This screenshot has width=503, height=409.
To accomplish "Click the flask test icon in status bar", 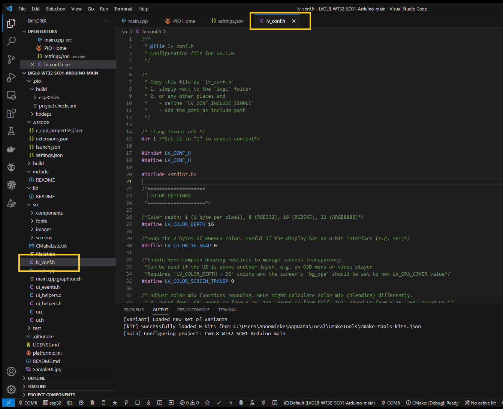I will click(x=252, y=403).
